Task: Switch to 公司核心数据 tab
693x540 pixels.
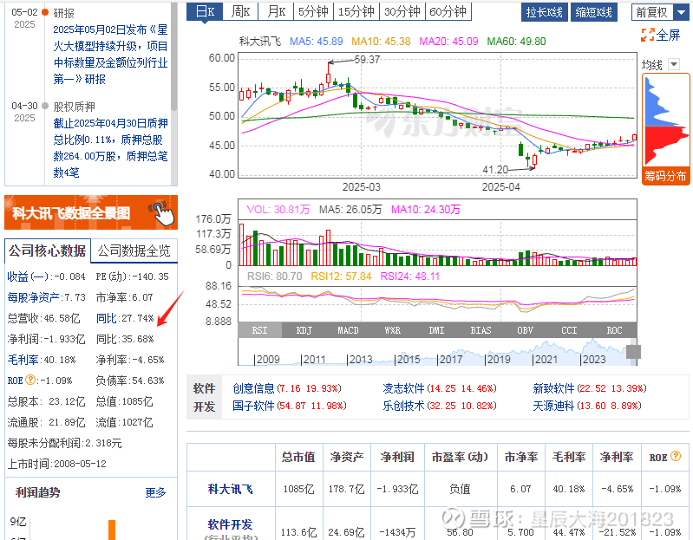Action: pos(48,250)
